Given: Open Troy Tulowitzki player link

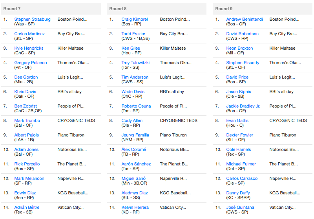Looking at the screenshot, I should (135, 63).
